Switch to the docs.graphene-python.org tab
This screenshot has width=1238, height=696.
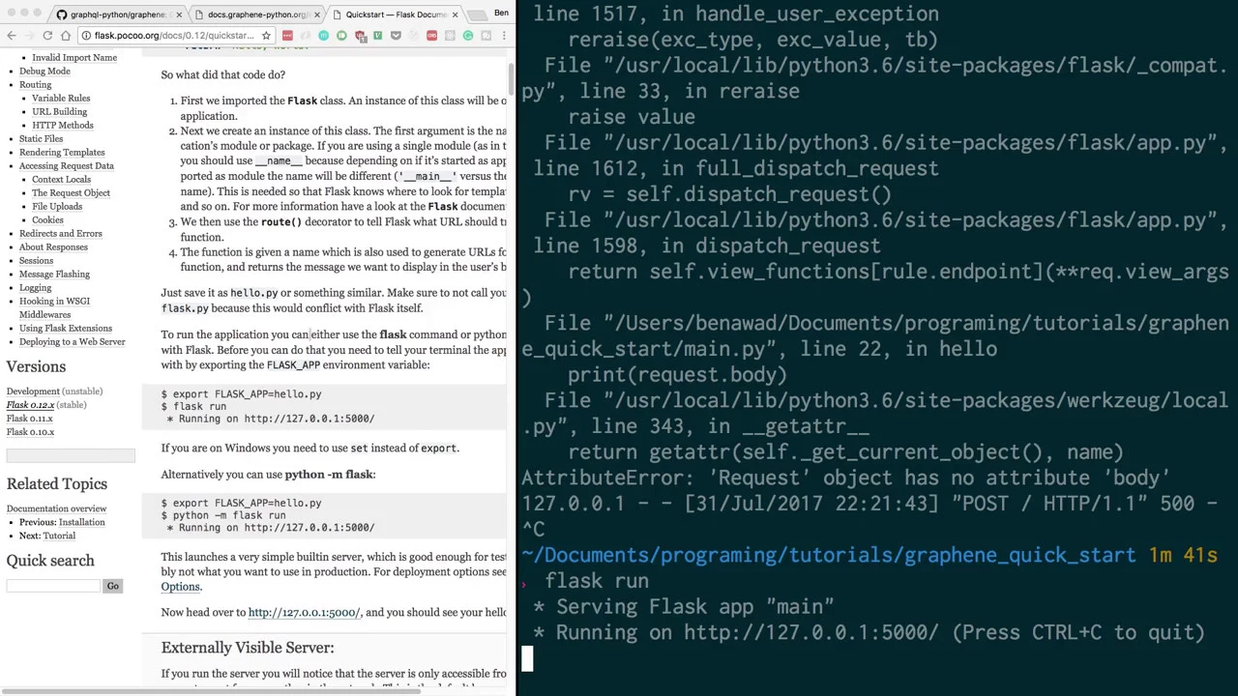pyautogui.click(x=256, y=14)
